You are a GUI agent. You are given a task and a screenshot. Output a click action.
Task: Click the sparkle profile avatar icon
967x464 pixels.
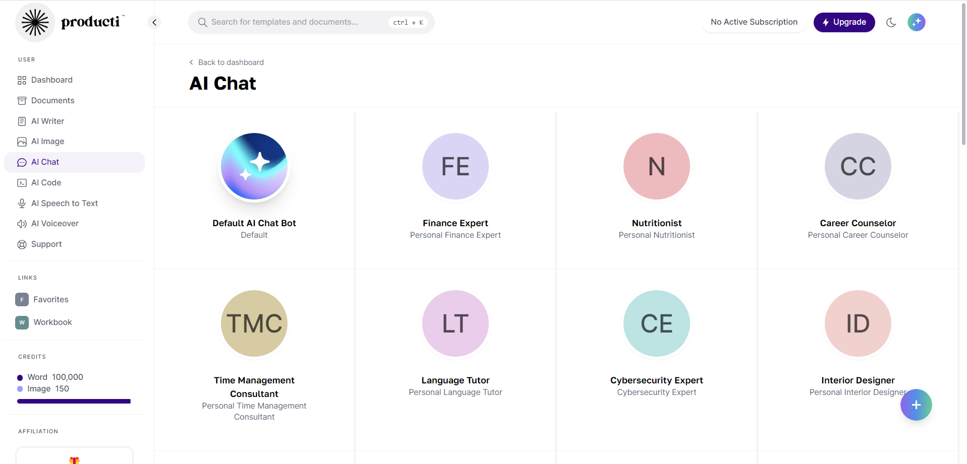[916, 22]
